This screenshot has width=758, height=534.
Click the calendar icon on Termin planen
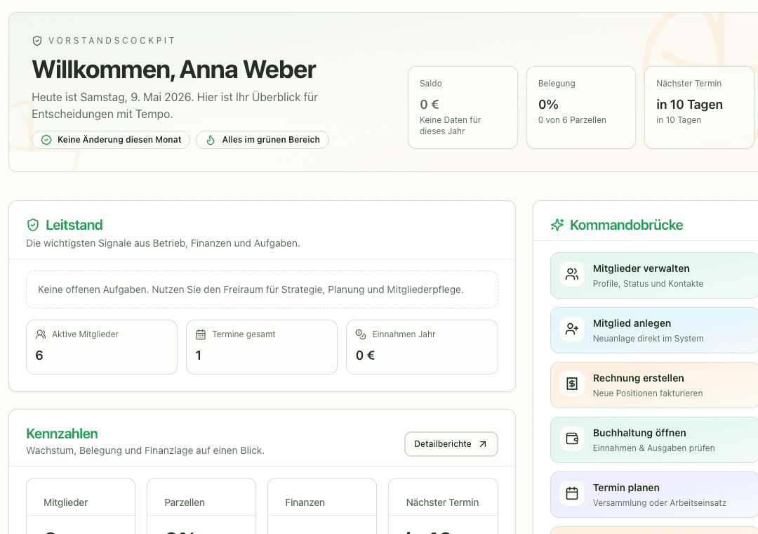[x=572, y=493]
